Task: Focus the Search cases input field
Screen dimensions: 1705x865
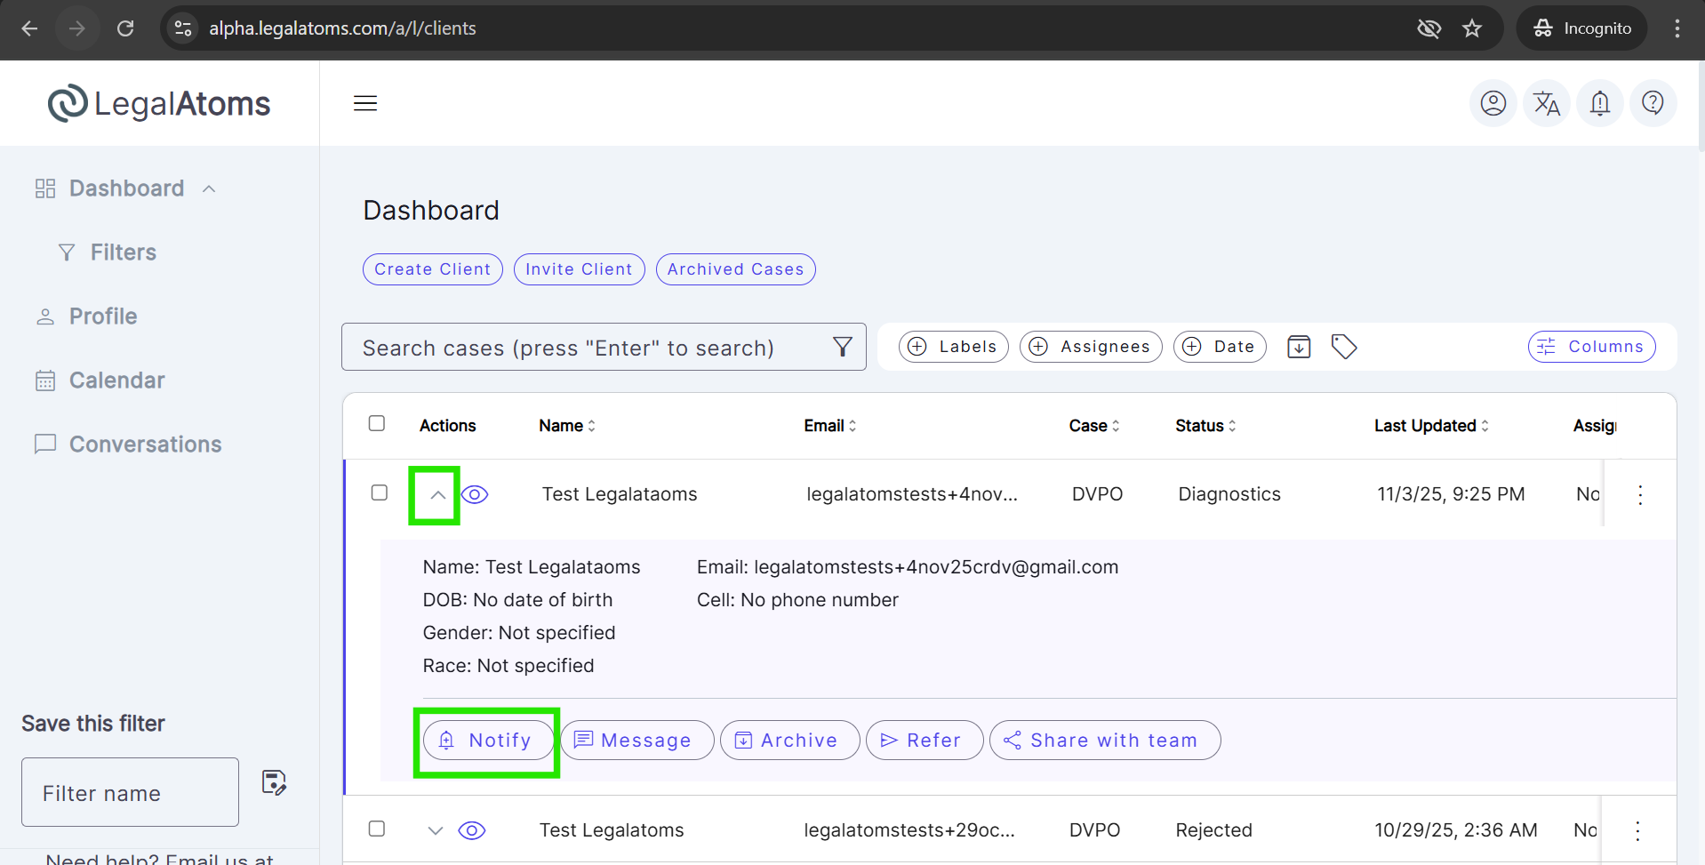Action: [x=587, y=348]
